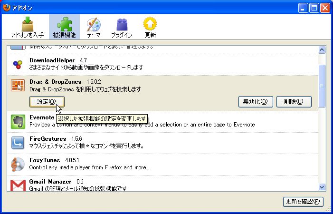Select the FoxyTunes 4.0.5.1 title
This screenshot has height=214, width=333.
tap(54, 160)
